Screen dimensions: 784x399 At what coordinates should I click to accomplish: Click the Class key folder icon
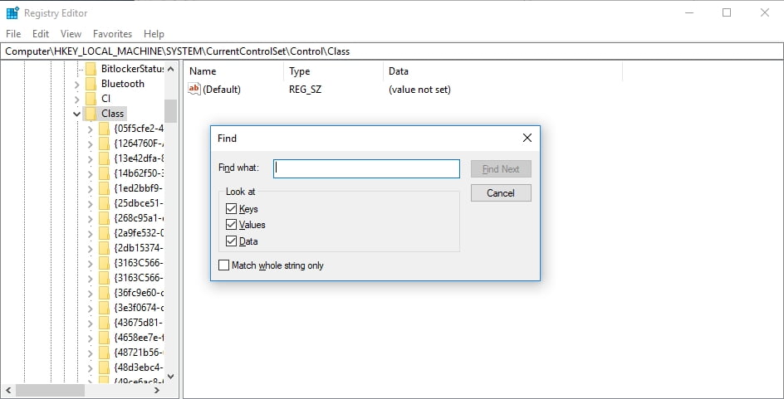pos(91,114)
